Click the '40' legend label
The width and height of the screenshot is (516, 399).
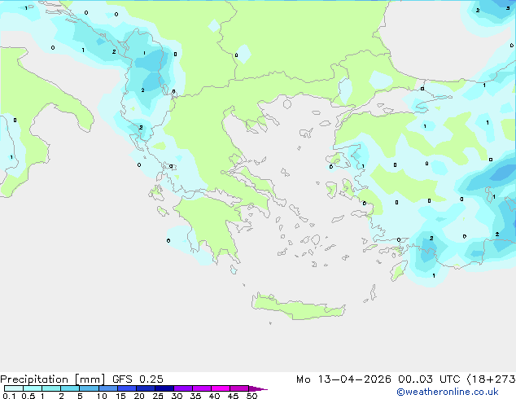tap(214, 396)
